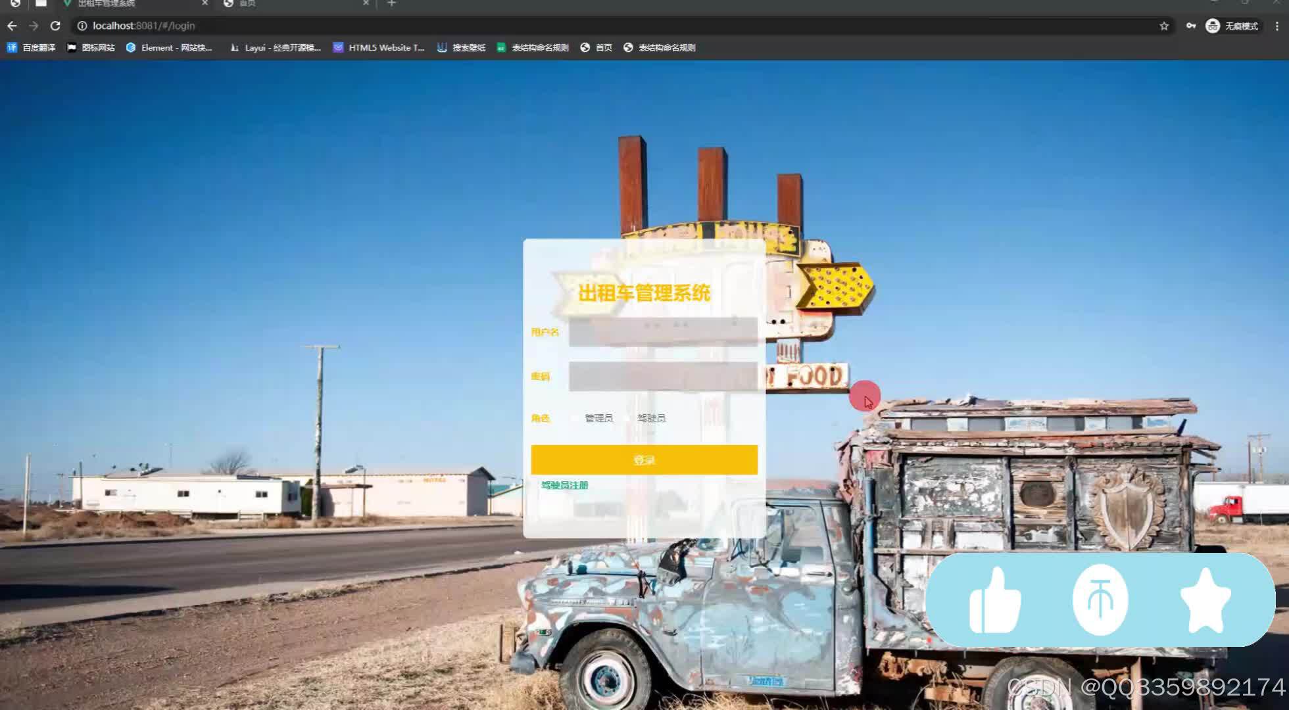Bookmark this page with the star icon
This screenshot has width=1289, height=710.
point(1164,26)
